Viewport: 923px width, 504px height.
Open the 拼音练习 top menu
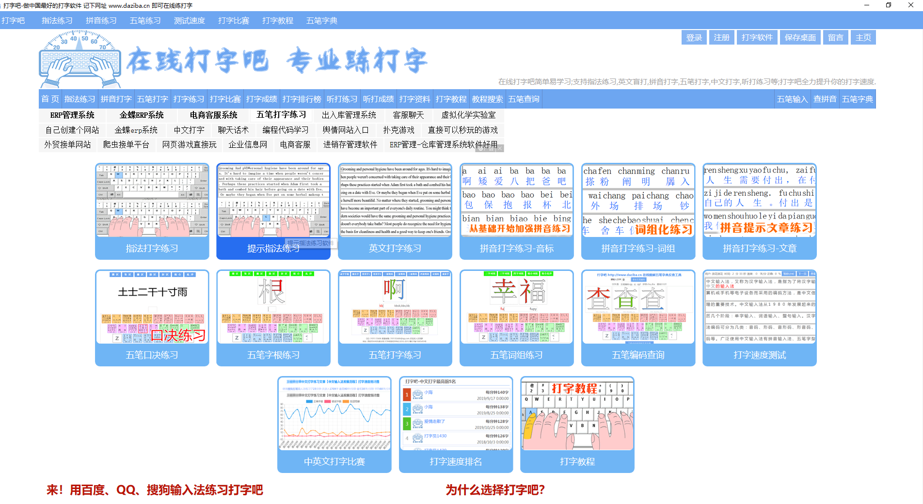point(101,20)
